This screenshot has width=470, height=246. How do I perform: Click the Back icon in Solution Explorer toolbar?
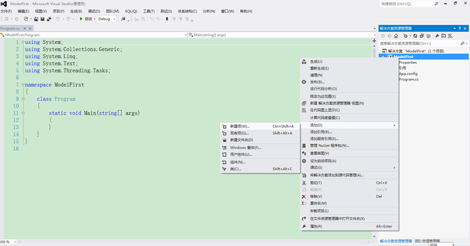pos(383,36)
